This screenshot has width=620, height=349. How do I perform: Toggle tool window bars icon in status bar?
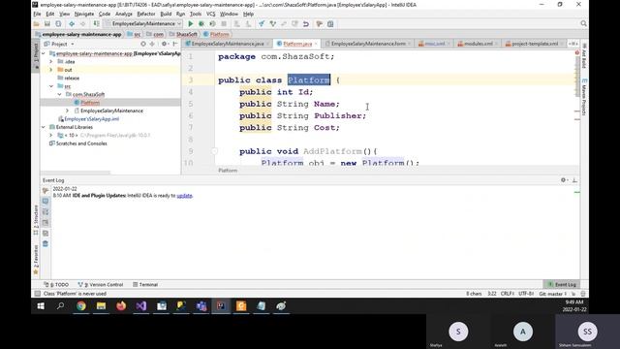pos(37,294)
